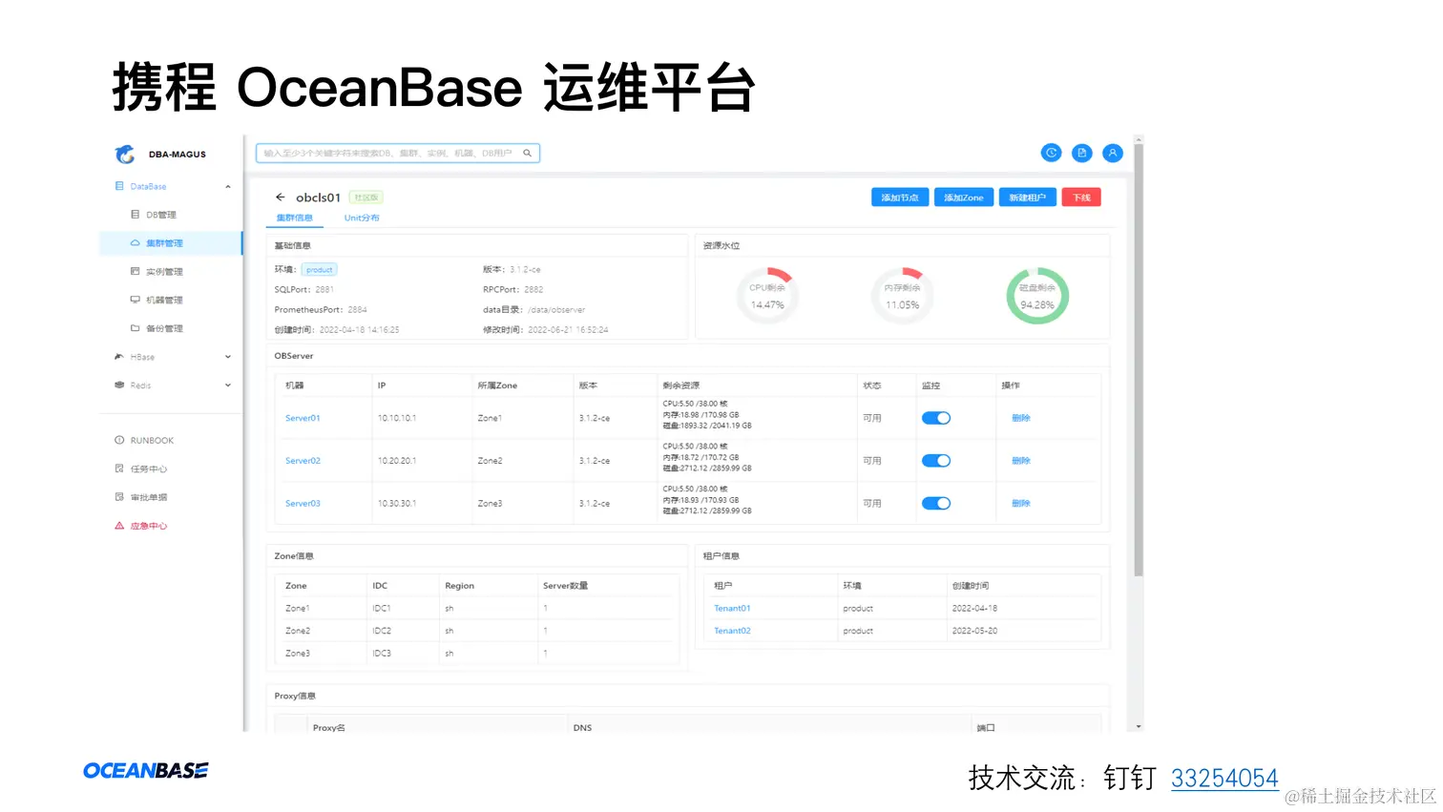Image resolution: width=1443 pixels, height=812 pixels.
Task: Click the cloud icon beside 集群管理
Action: pyautogui.click(x=136, y=243)
